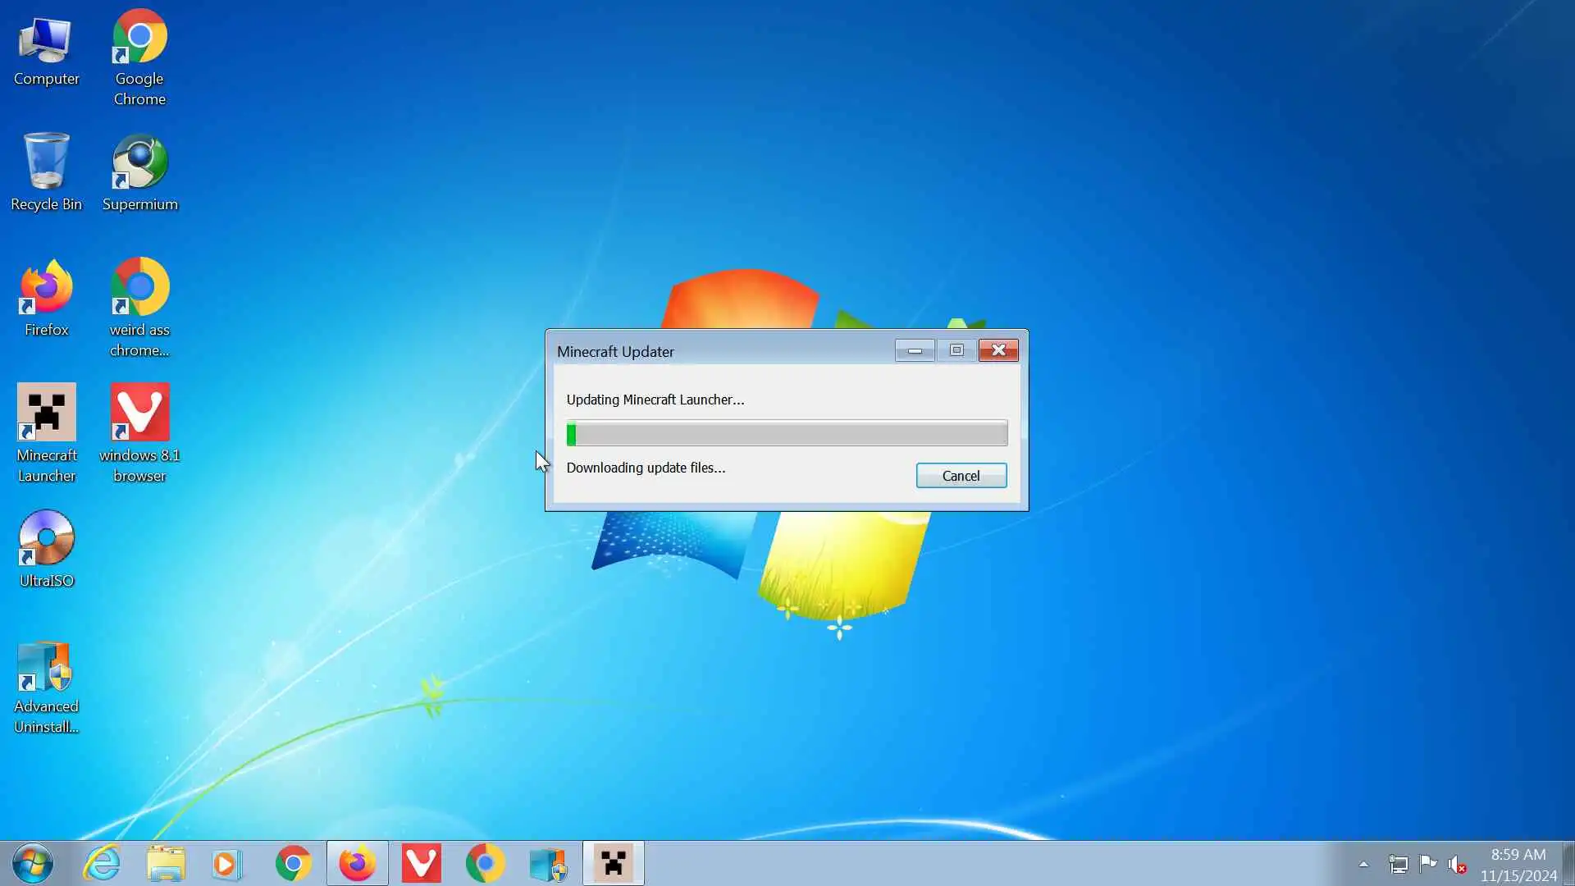This screenshot has height=886, width=1575.
Task: Select the Computer desktop icon
Action: tap(47, 41)
